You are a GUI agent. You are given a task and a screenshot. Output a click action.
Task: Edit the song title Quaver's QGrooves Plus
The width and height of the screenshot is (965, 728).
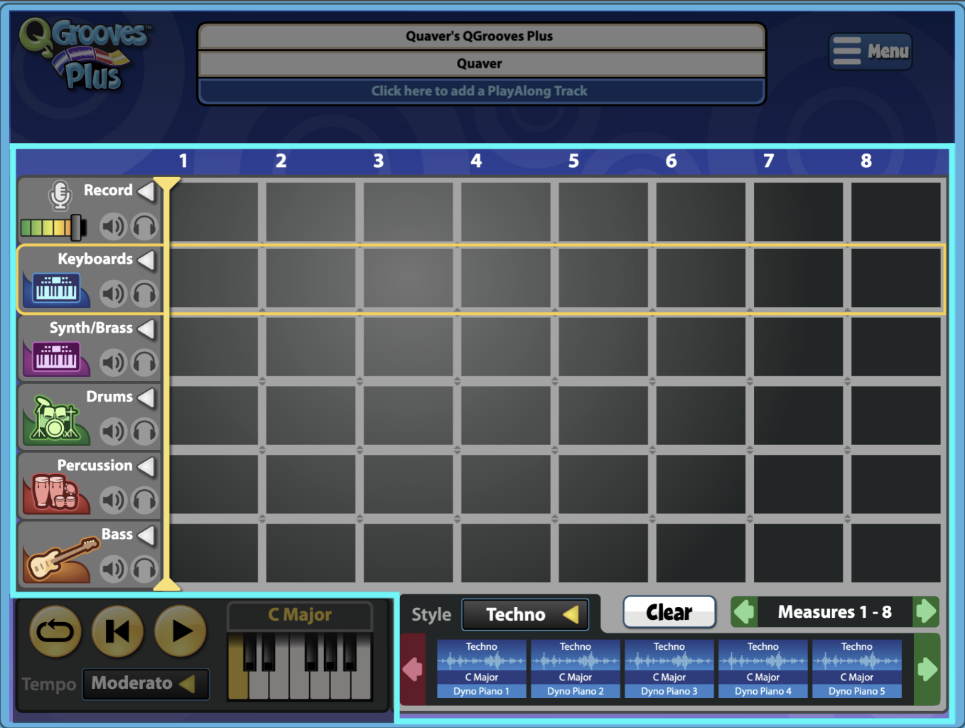[x=481, y=36]
